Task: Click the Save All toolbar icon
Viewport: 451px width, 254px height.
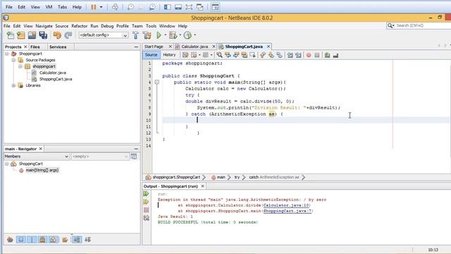Action: 43,35
